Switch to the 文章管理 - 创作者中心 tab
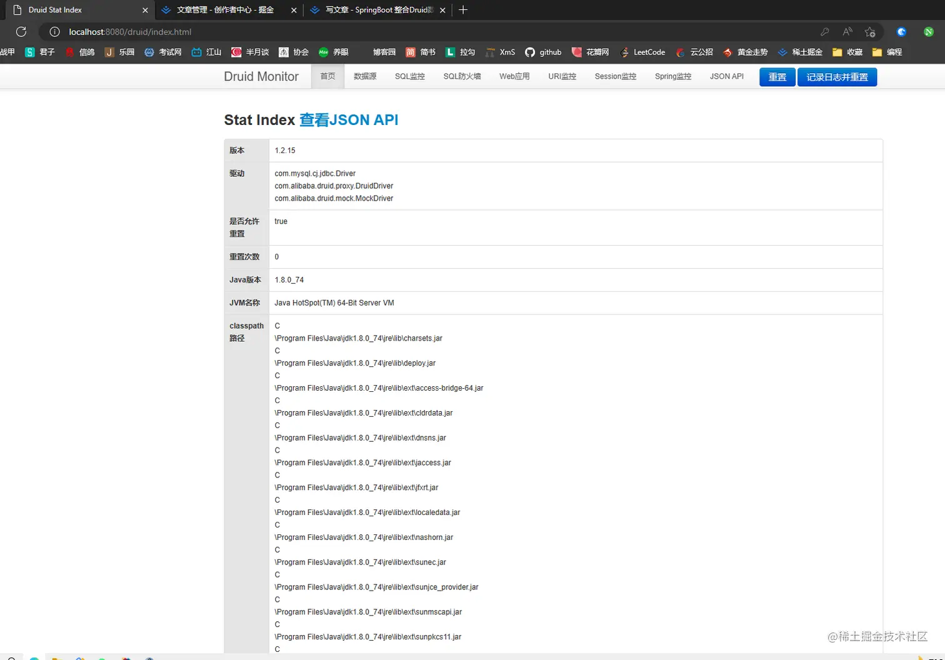945x660 pixels. coord(225,10)
